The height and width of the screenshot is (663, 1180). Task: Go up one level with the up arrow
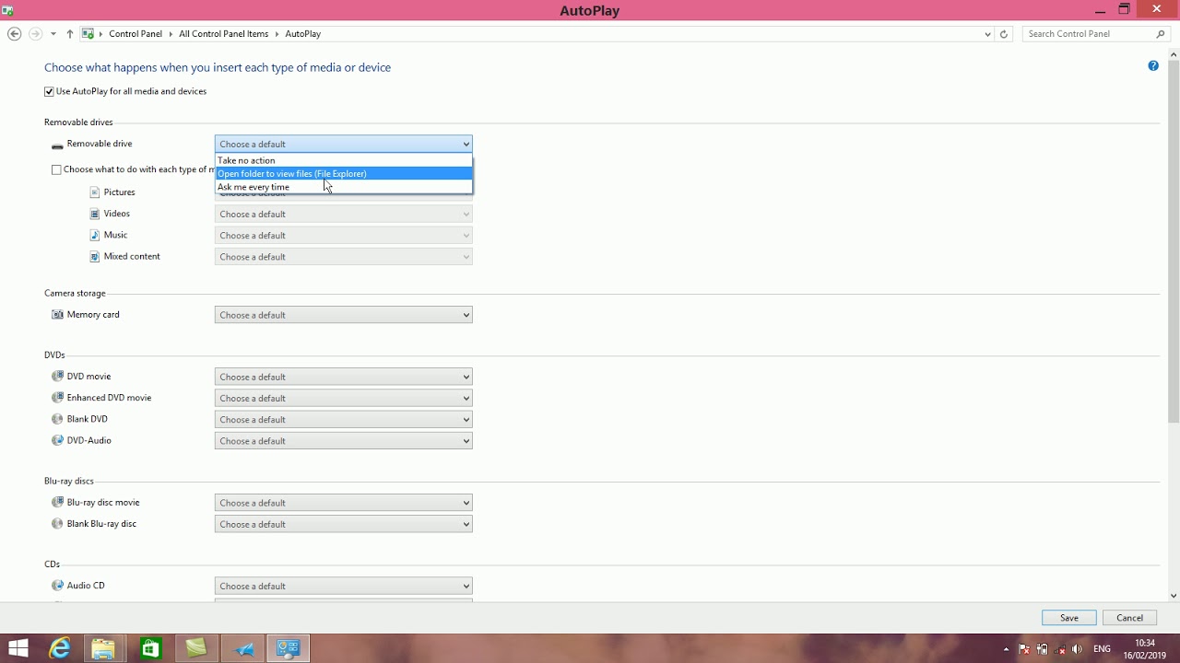(x=69, y=34)
